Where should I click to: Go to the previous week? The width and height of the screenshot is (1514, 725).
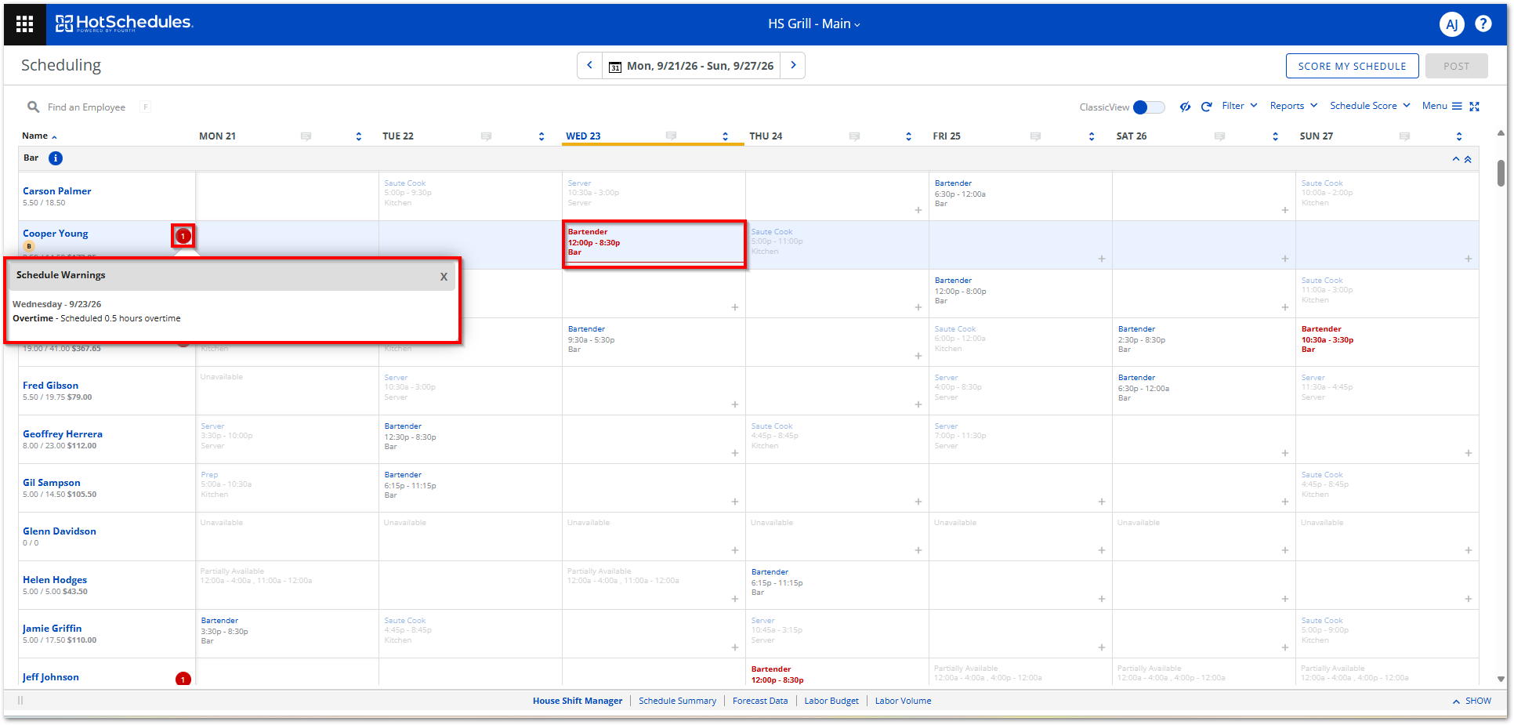pos(589,65)
